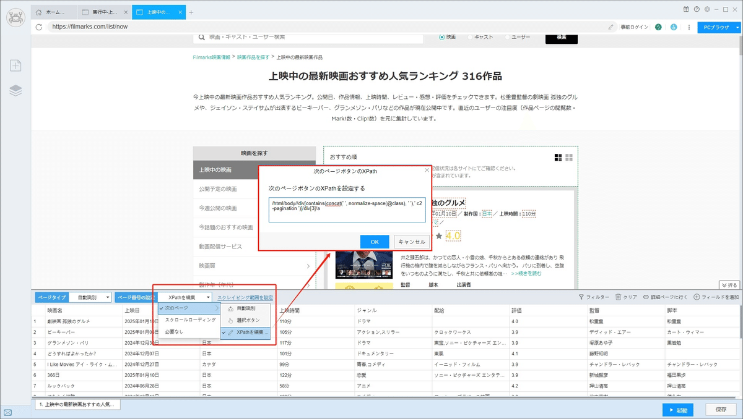Click the new task icon in left sidebar
The image size is (743, 419).
coord(15,65)
